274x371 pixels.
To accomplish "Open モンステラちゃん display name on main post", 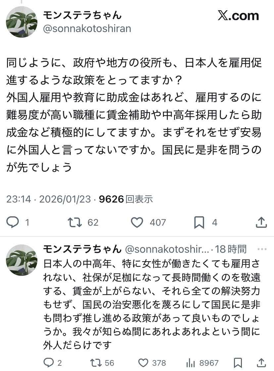I will pos(82,15).
